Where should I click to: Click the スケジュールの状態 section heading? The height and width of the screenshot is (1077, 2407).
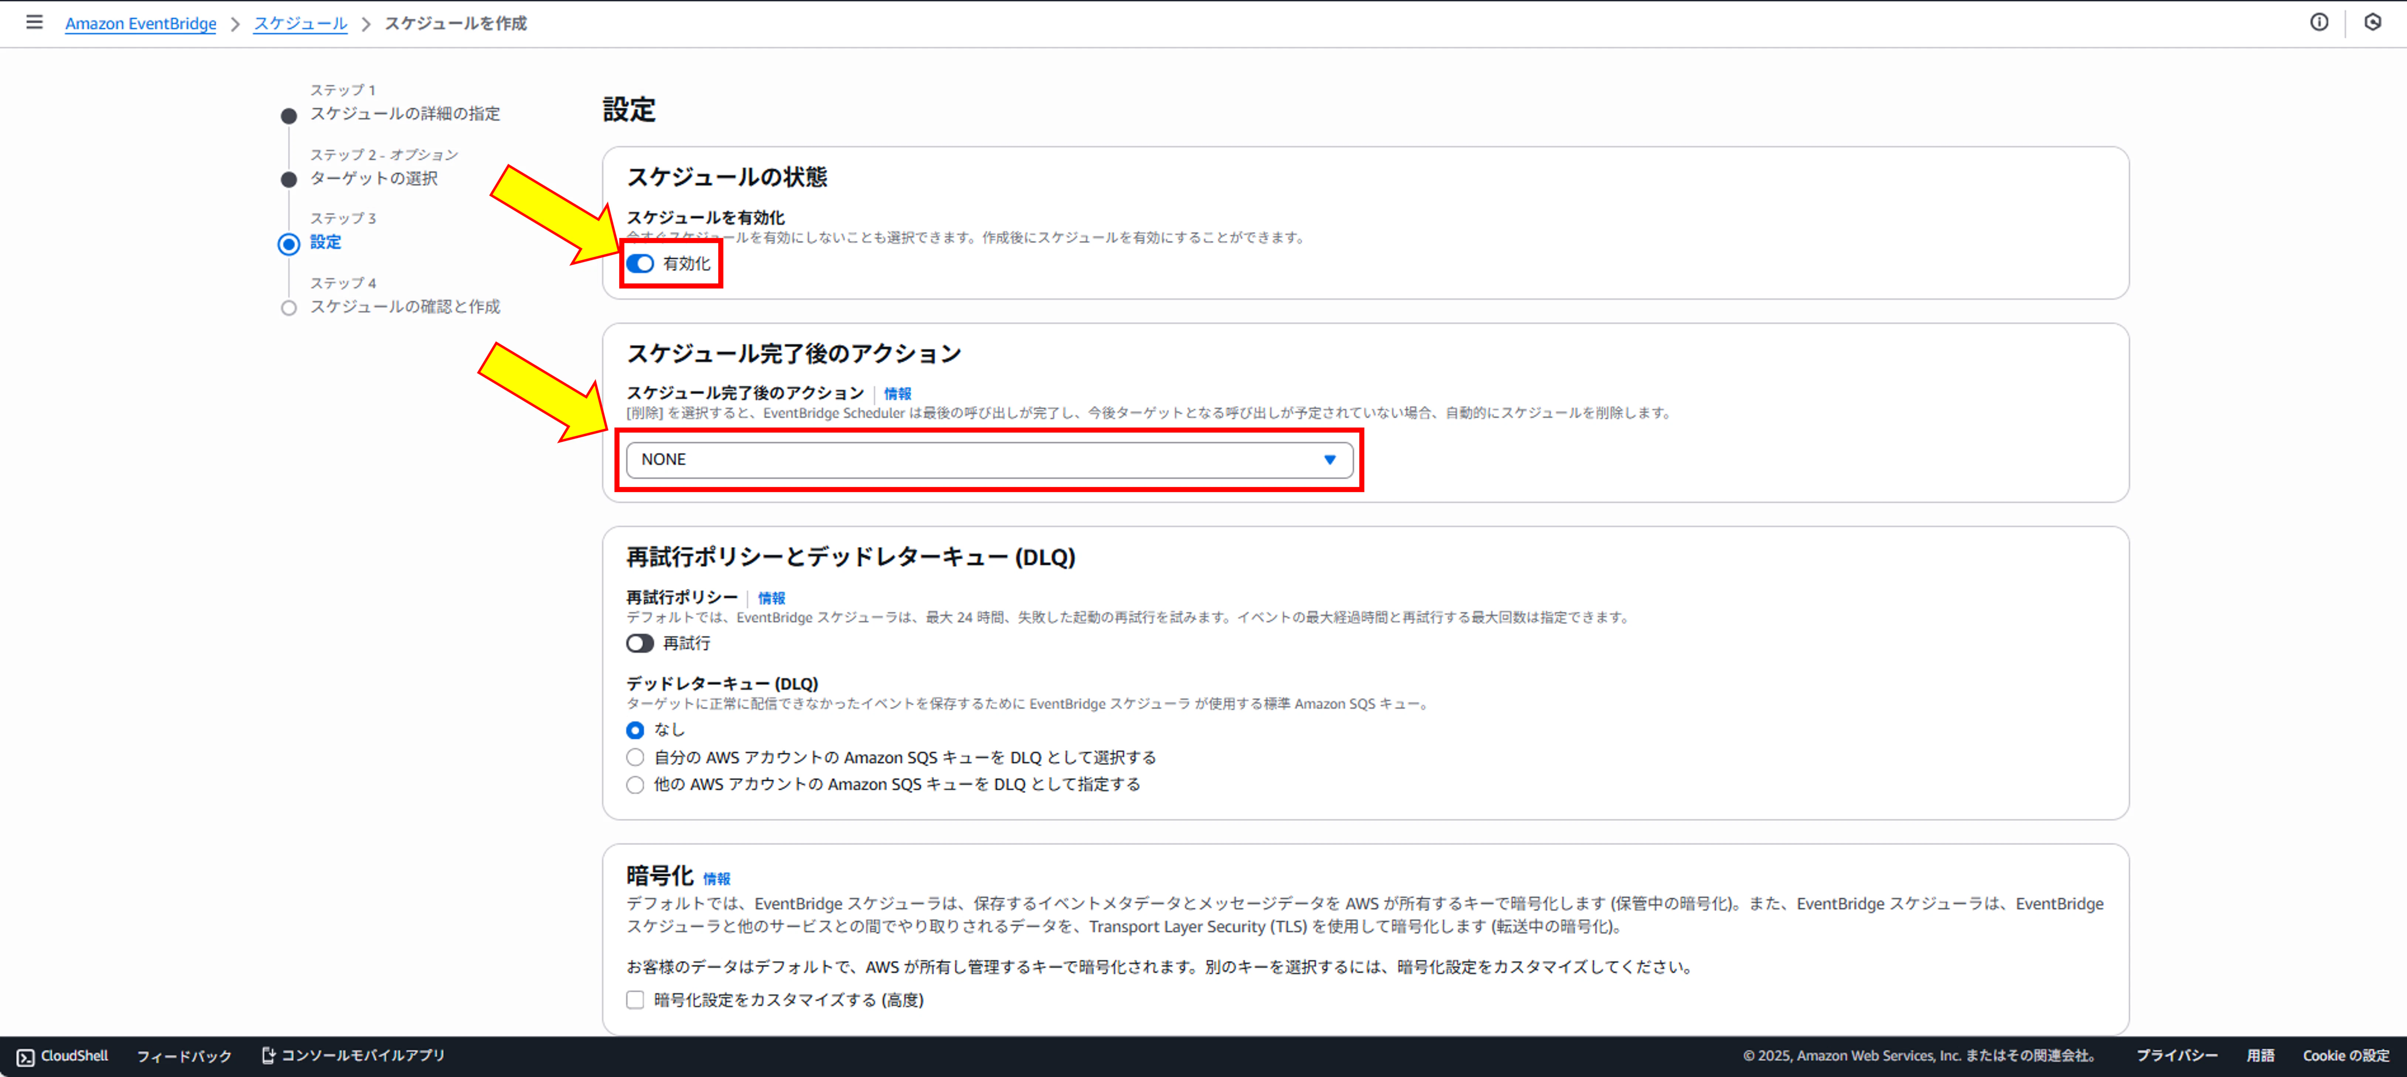point(727,177)
